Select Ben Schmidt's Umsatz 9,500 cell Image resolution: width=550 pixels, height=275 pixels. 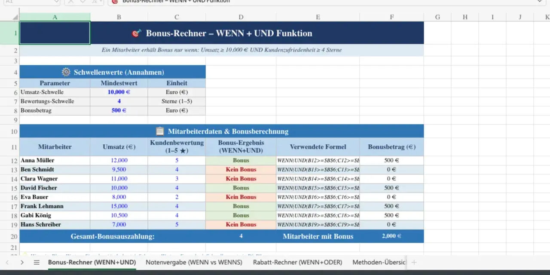click(119, 169)
